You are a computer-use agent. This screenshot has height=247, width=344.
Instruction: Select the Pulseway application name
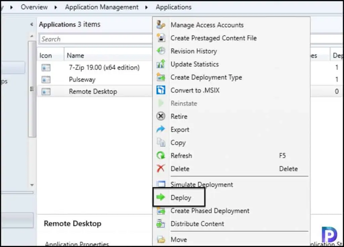(x=82, y=79)
